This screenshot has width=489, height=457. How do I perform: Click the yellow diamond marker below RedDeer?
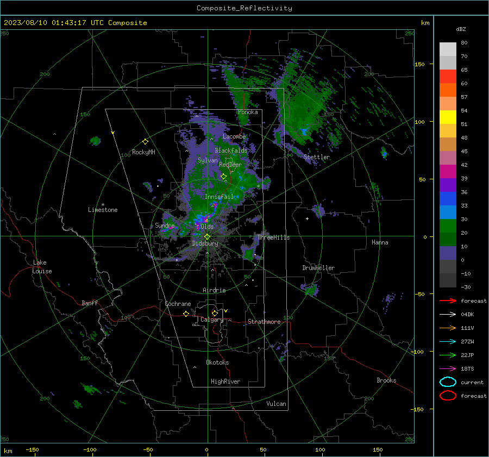(x=223, y=177)
